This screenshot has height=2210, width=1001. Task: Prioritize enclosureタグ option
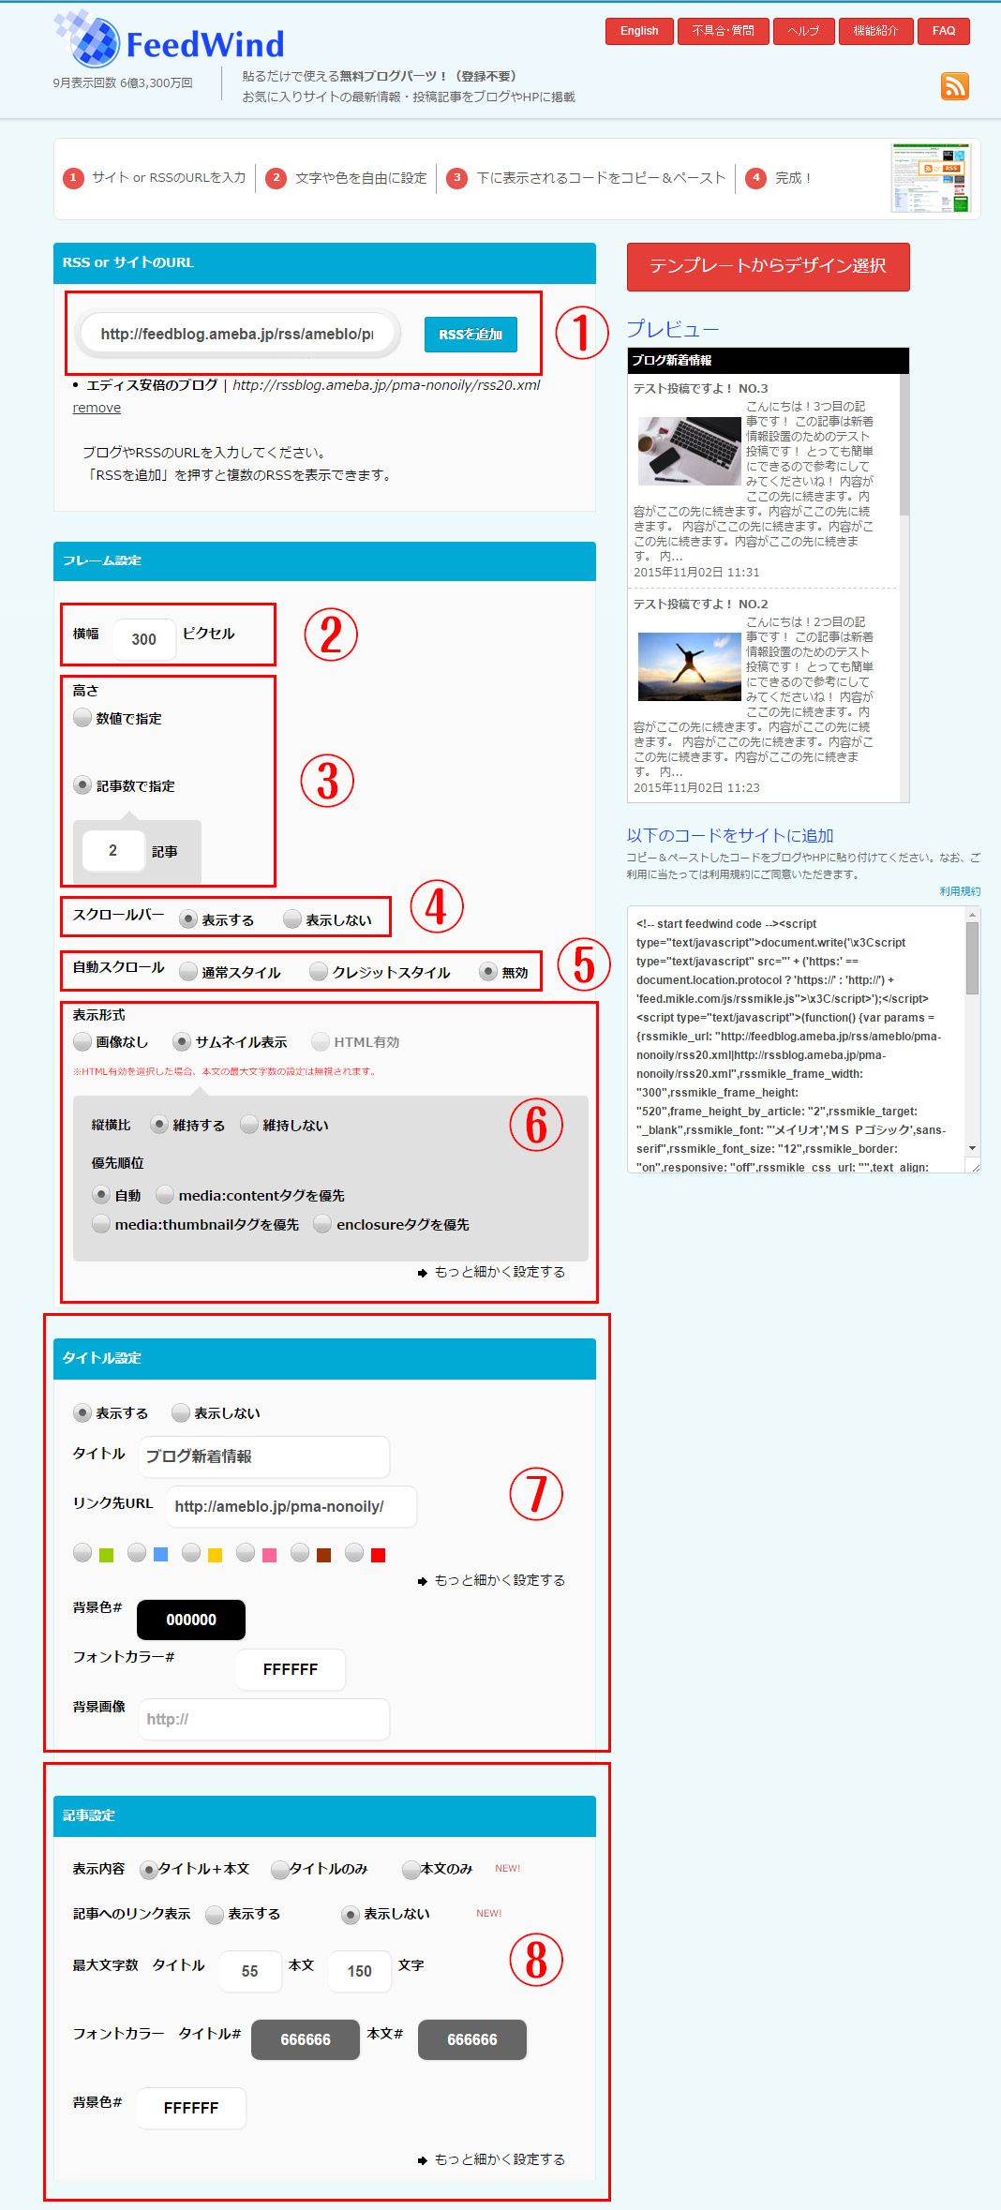coord(322,1224)
